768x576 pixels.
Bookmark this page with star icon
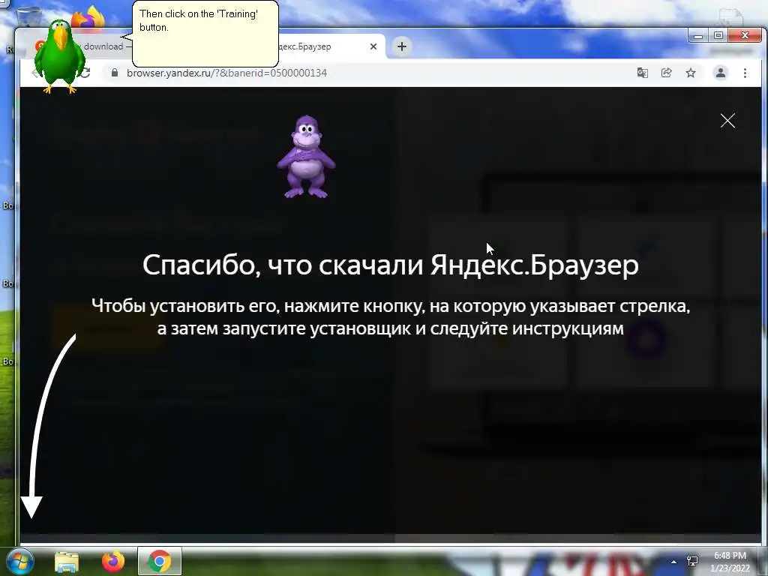point(691,73)
